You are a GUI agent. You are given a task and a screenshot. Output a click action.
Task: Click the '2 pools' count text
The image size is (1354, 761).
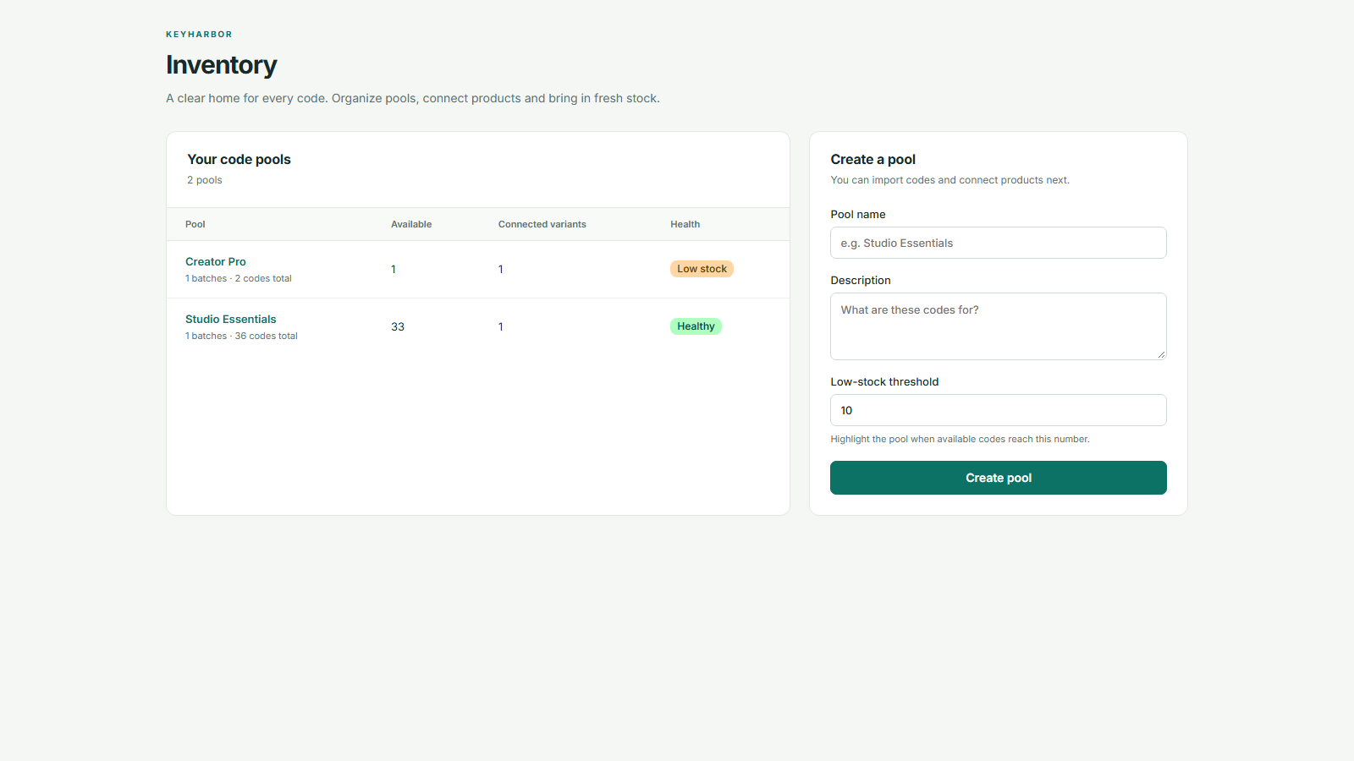tap(205, 180)
